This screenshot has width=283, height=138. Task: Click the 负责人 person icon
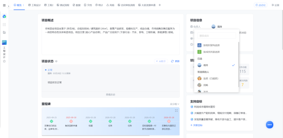pyautogui.click(x=192, y=27)
